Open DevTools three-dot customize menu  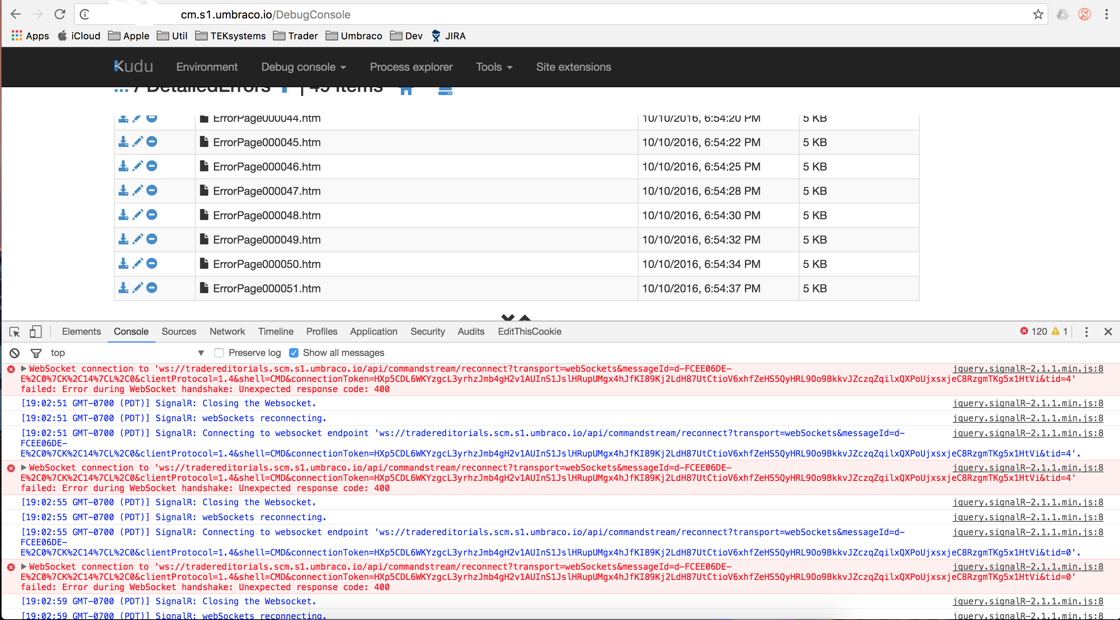(1086, 332)
